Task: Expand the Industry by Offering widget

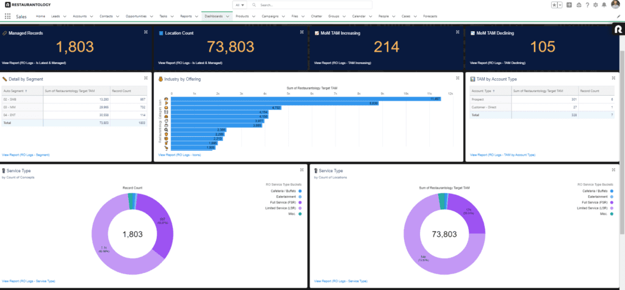Action: point(458,78)
